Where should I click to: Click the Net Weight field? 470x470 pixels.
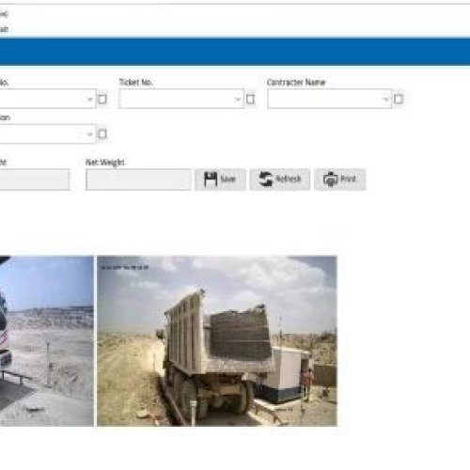coord(139,180)
